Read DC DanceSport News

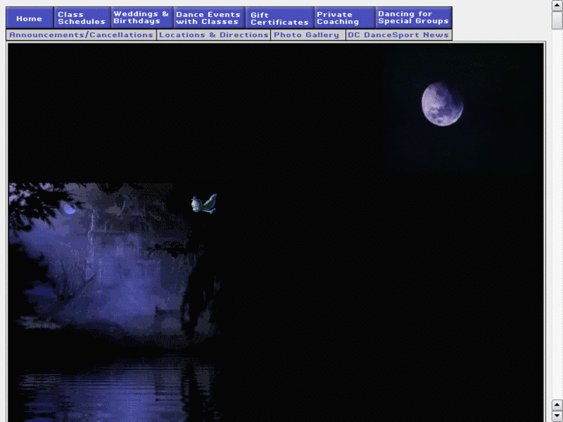pos(399,35)
